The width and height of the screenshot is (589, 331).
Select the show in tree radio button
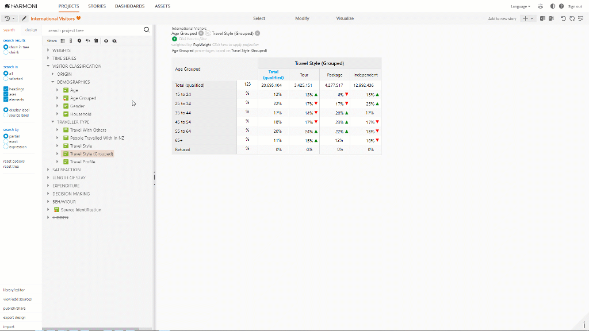tap(6, 47)
